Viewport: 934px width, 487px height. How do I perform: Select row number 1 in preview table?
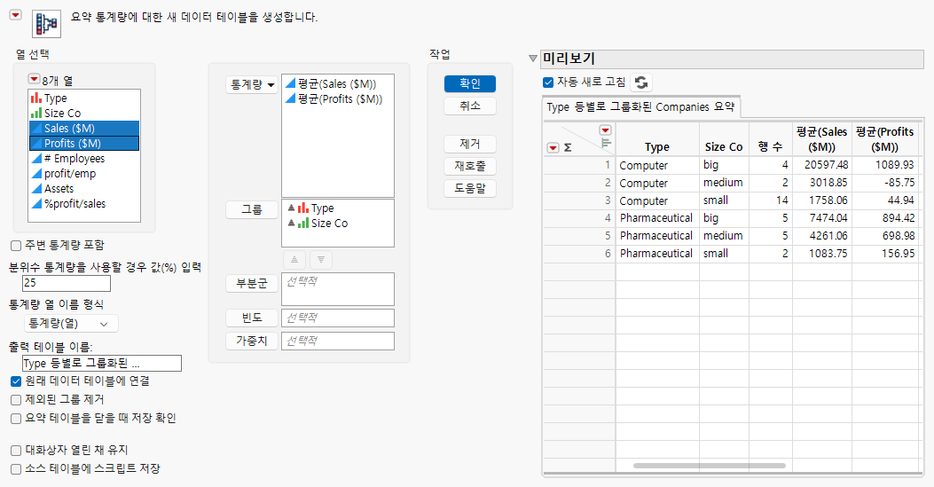click(579, 165)
